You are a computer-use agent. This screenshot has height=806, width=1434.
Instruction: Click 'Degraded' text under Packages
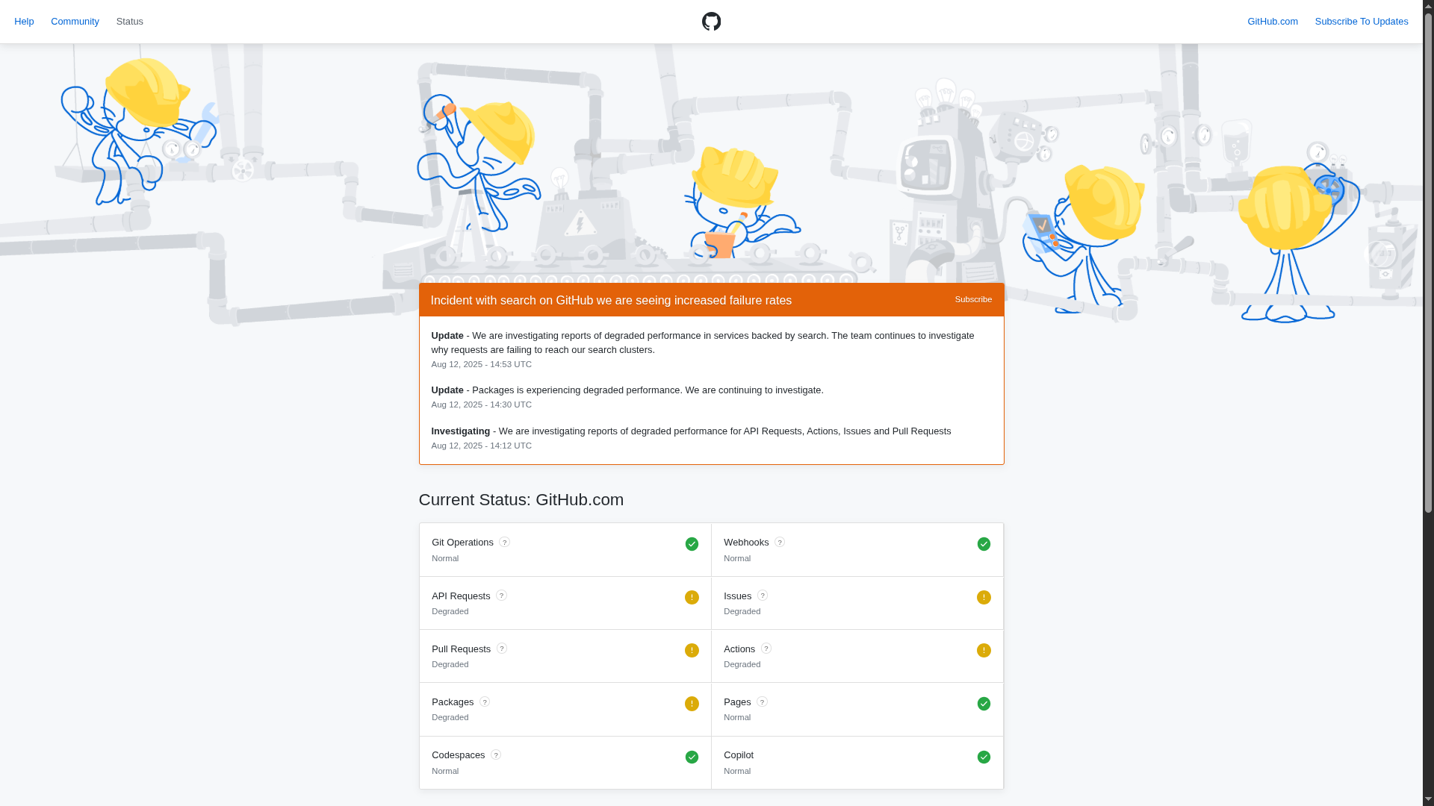pos(450,717)
